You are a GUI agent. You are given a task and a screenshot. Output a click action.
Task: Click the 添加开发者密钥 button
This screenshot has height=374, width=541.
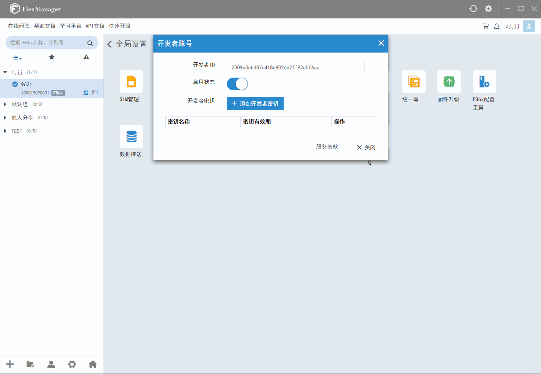[255, 103]
